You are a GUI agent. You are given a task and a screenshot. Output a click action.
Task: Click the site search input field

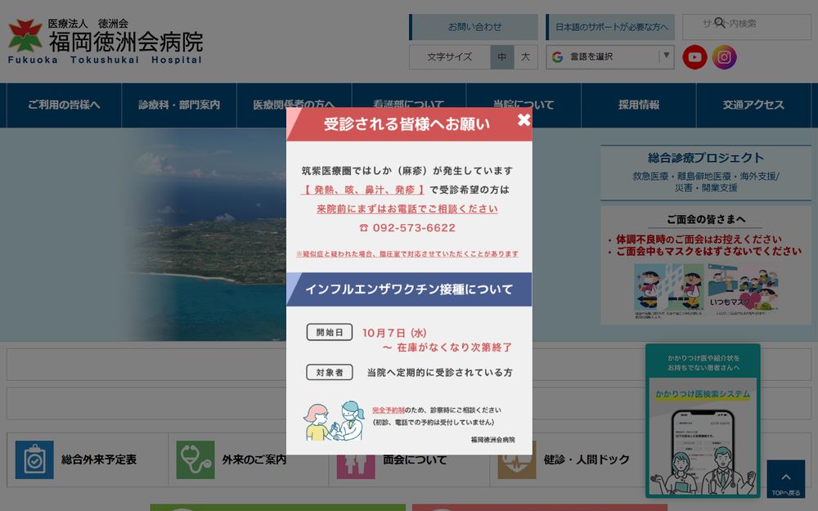[747, 27]
